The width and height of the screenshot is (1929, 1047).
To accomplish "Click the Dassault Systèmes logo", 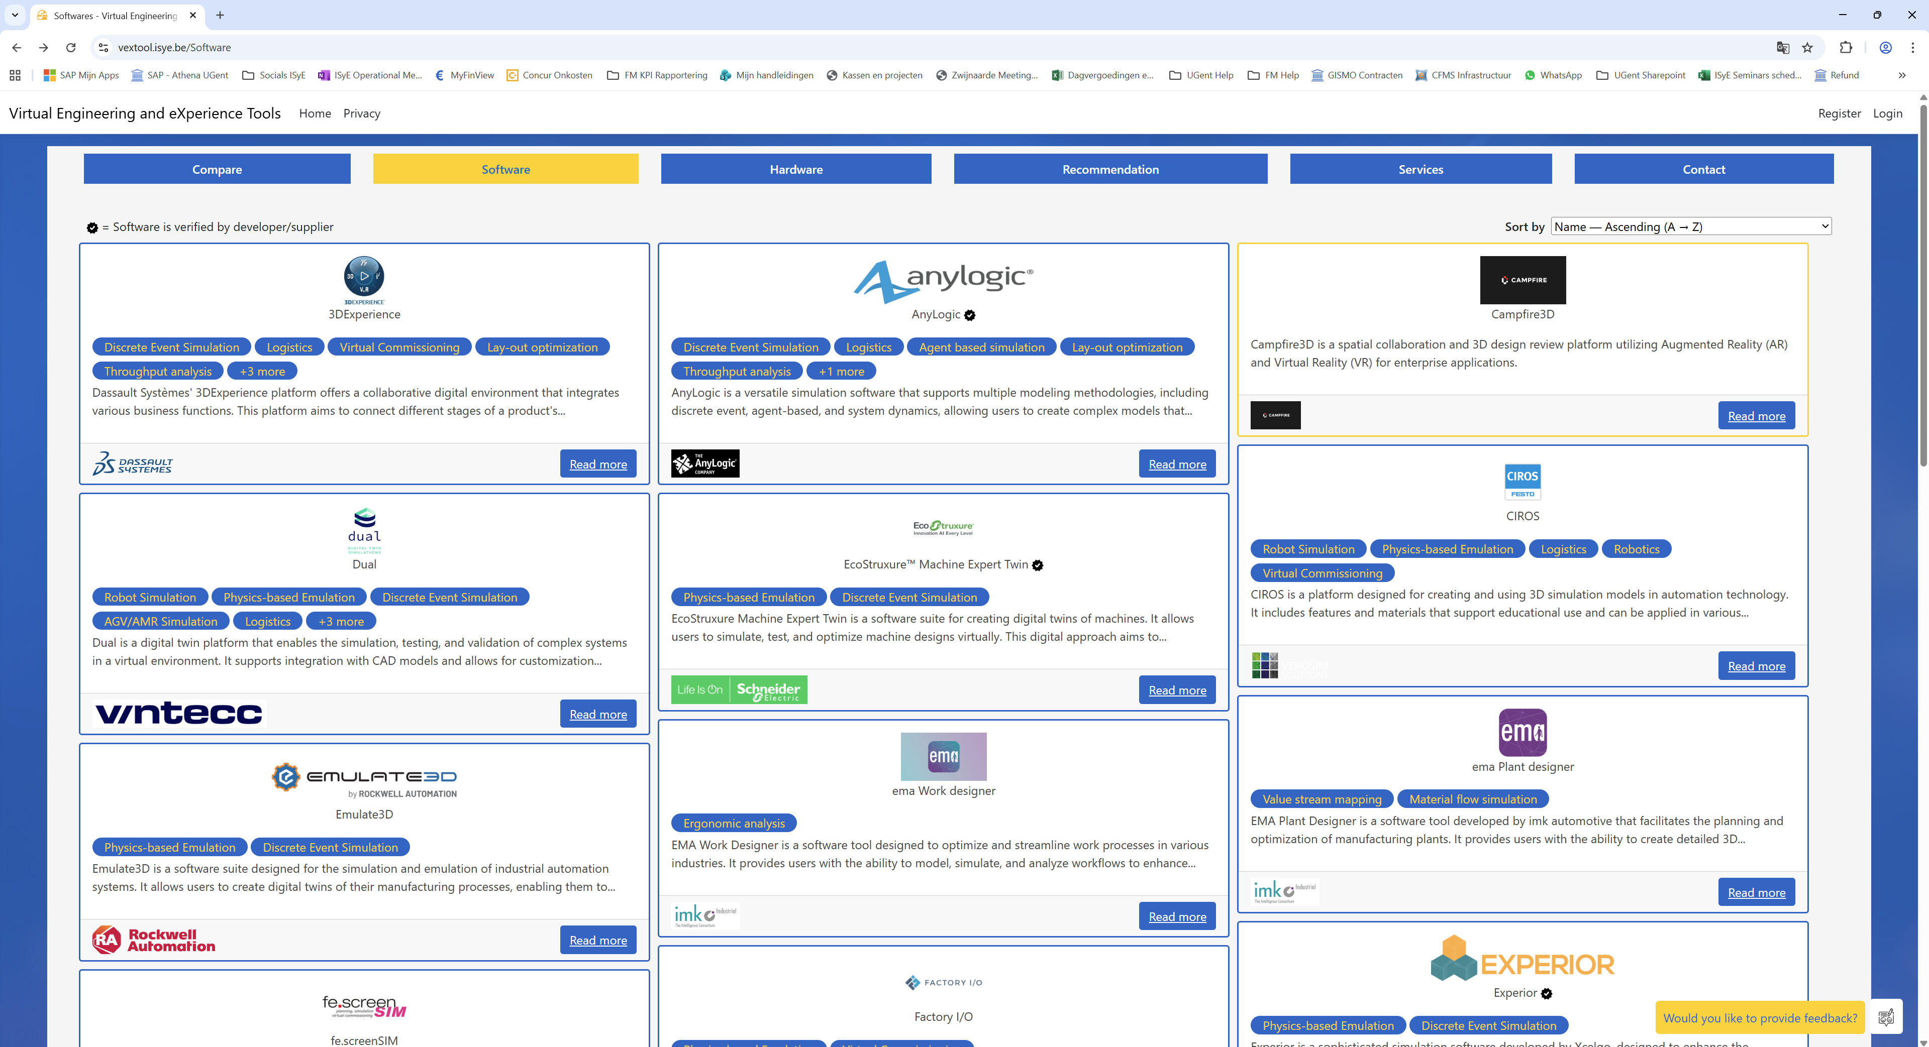I will click(132, 463).
